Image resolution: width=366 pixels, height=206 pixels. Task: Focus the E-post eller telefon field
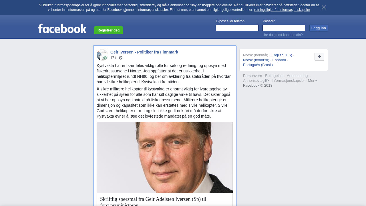pyautogui.click(x=237, y=28)
